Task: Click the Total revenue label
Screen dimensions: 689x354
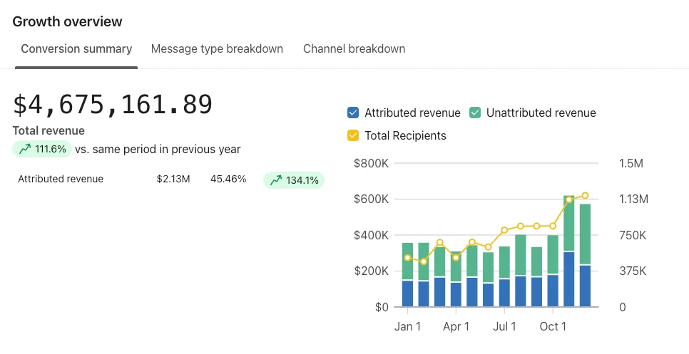Action: [x=49, y=131]
